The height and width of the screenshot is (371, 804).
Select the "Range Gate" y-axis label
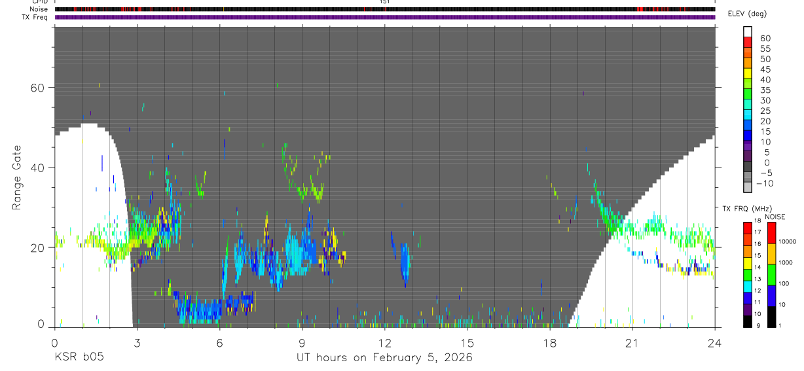tap(17, 177)
